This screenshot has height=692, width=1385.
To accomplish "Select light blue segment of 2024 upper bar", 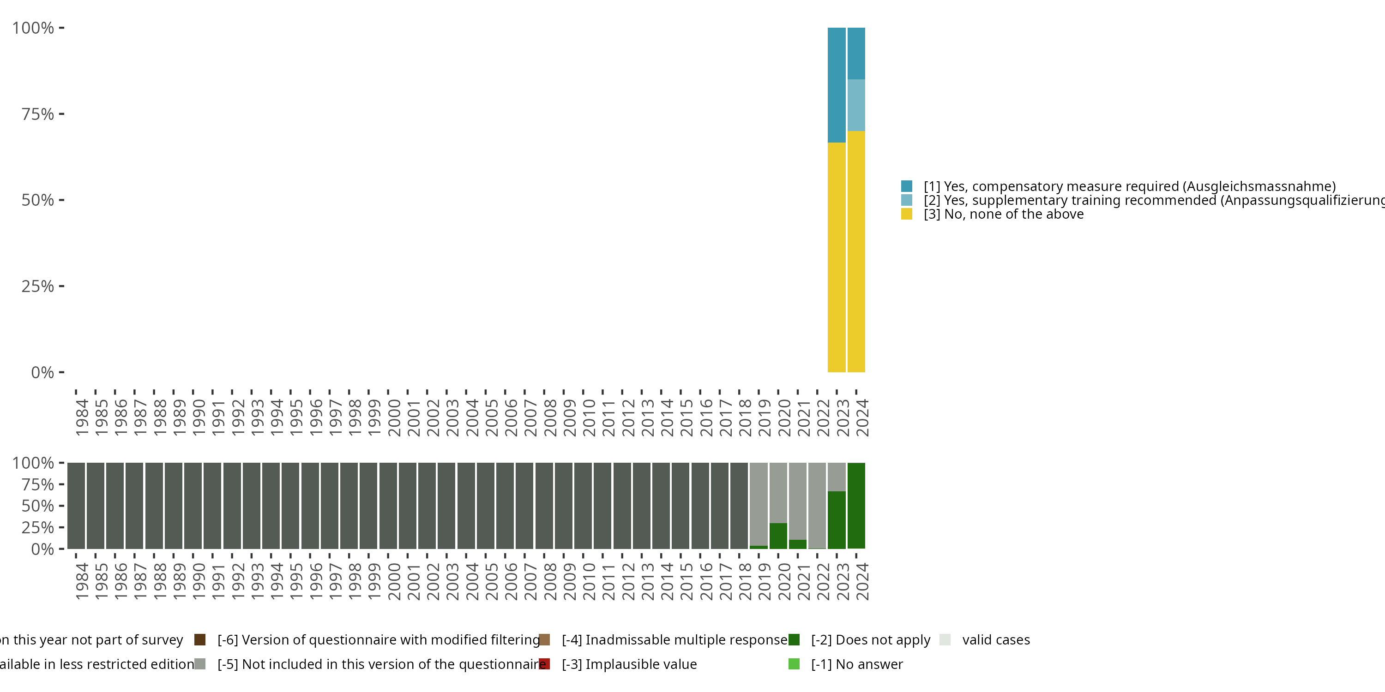I will point(856,105).
